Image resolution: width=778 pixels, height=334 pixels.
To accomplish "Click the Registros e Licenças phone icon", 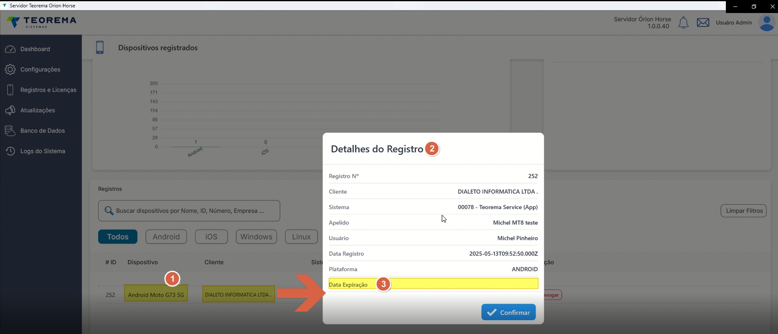I will [10, 90].
